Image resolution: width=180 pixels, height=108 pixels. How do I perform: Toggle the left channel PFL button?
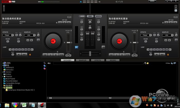[77, 47]
